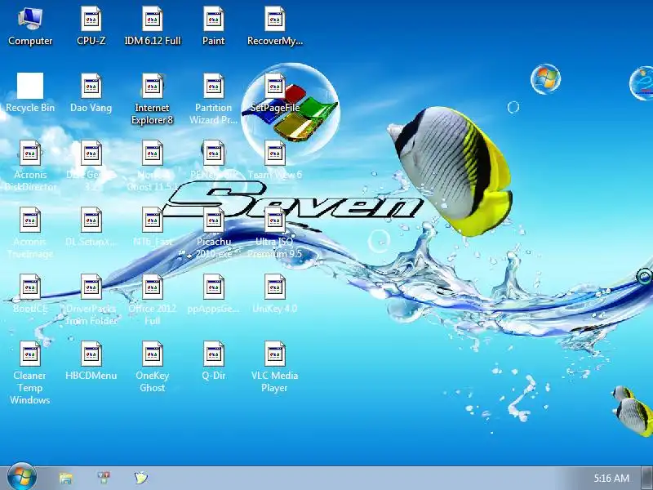Click the 5:16 AM taskbar clock
The width and height of the screenshot is (653, 490).
tap(611, 478)
